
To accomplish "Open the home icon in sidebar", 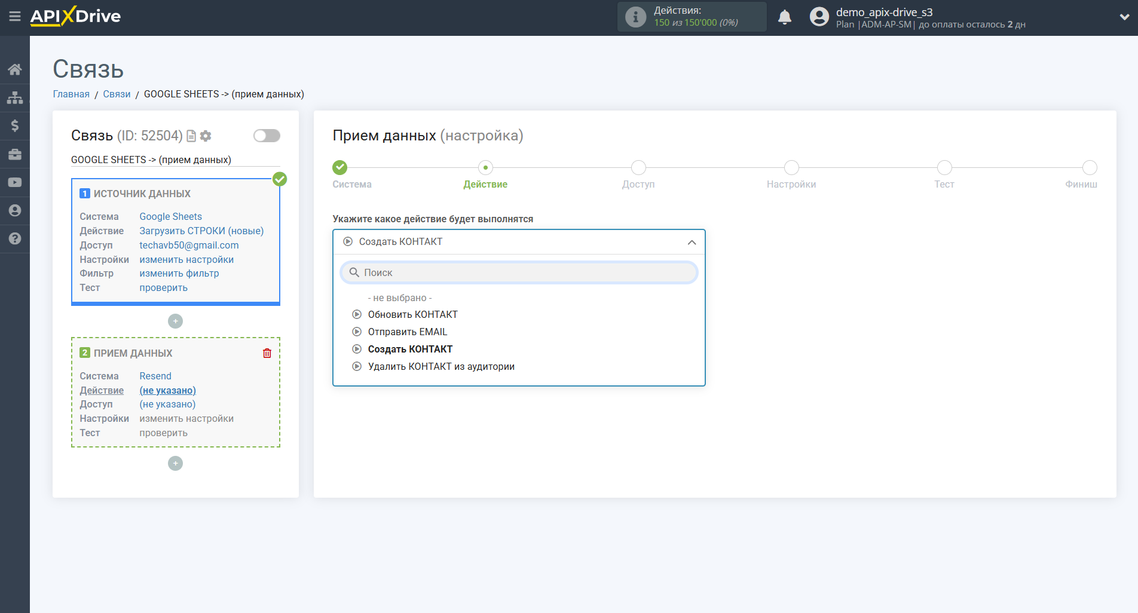I will coord(15,69).
